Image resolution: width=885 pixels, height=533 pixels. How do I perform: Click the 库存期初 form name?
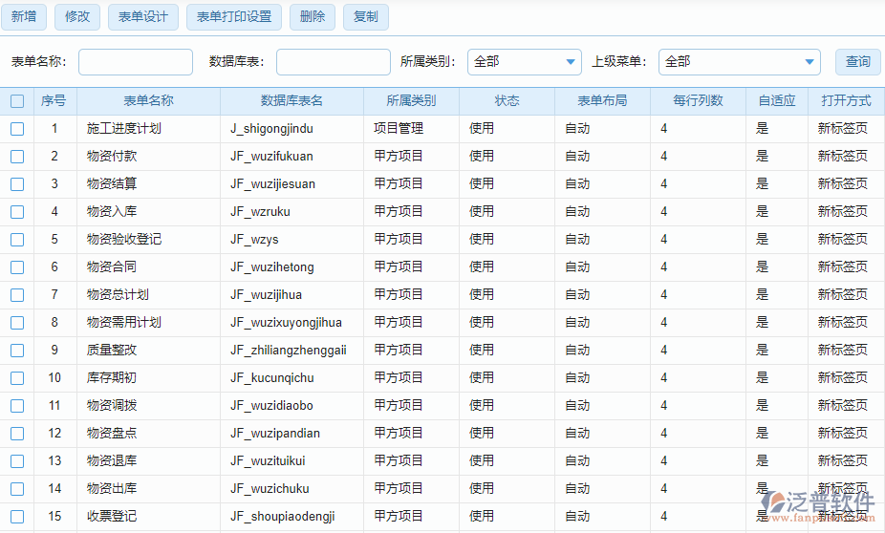(112, 378)
